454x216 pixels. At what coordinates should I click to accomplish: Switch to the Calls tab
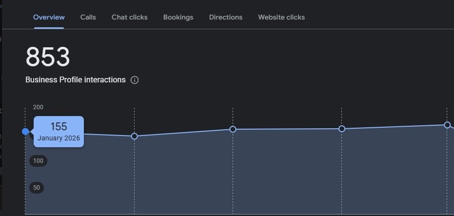88,18
